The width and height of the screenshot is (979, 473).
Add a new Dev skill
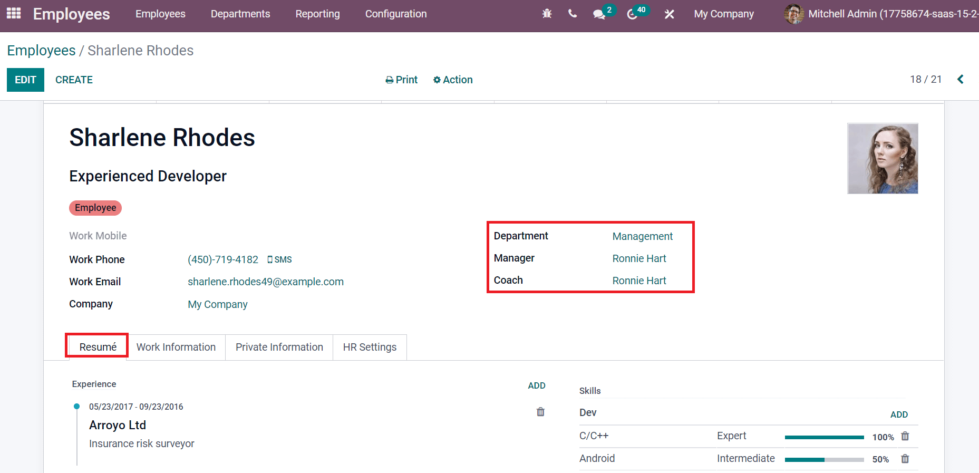pyautogui.click(x=899, y=414)
